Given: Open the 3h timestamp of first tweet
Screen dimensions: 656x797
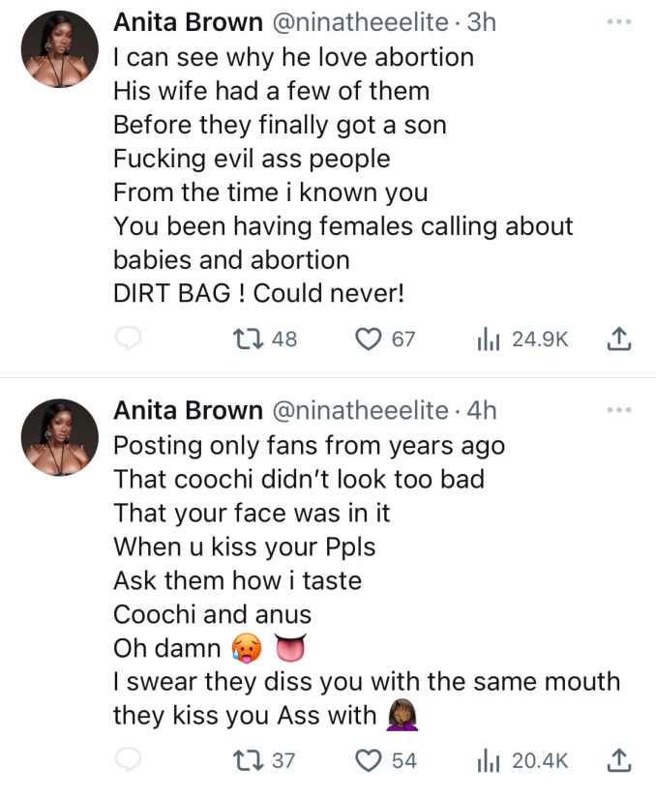Looking at the screenshot, I should point(481,22).
